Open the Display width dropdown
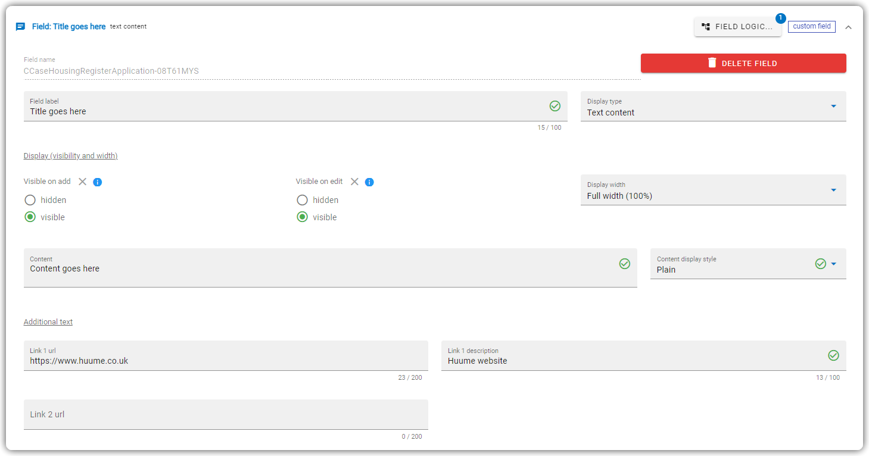 click(x=714, y=190)
